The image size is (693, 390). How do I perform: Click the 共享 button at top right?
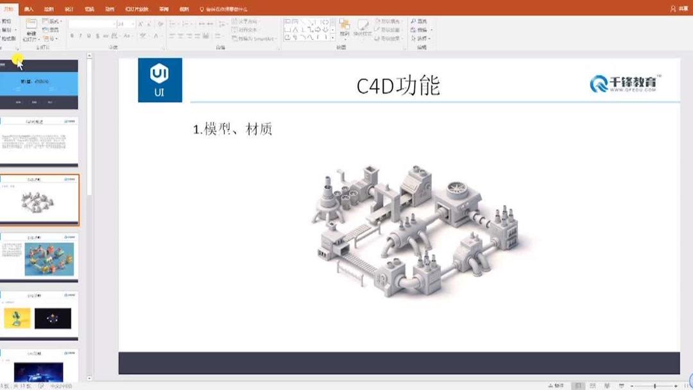coord(681,6)
